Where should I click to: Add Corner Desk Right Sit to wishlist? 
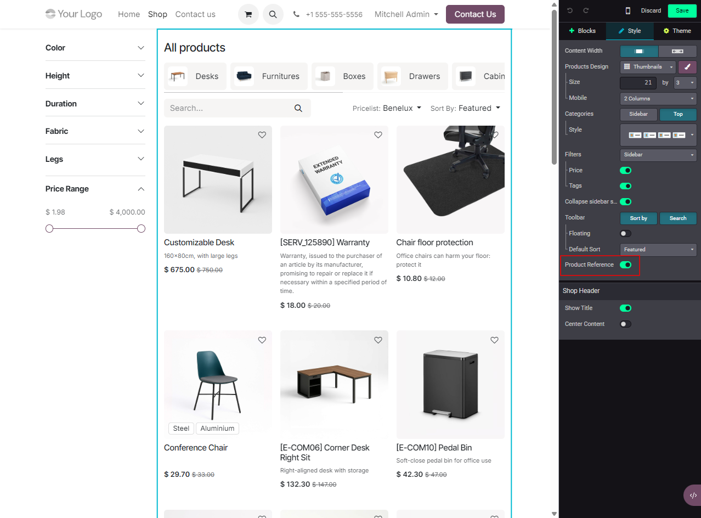click(x=378, y=340)
